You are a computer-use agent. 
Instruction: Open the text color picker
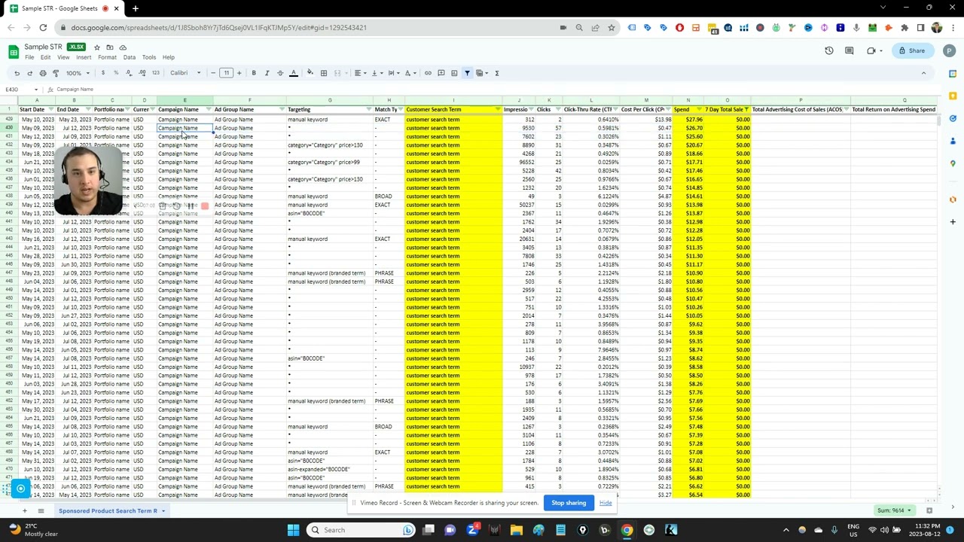point(294,73)
